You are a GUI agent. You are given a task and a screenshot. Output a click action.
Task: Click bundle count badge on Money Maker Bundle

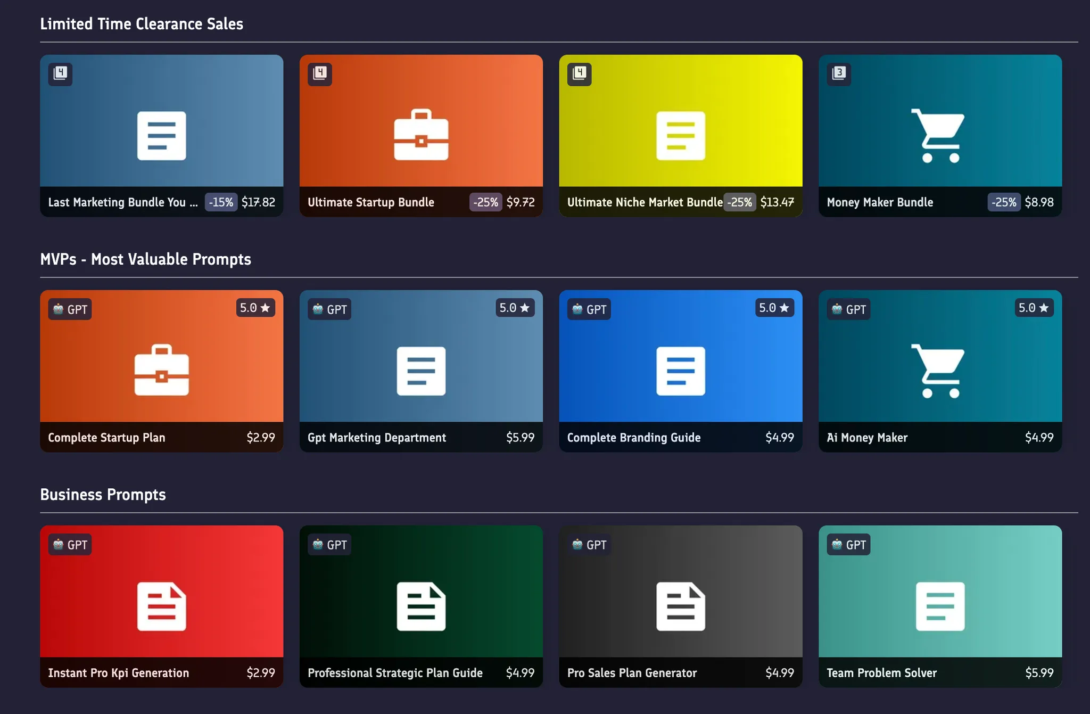(839, 73)
